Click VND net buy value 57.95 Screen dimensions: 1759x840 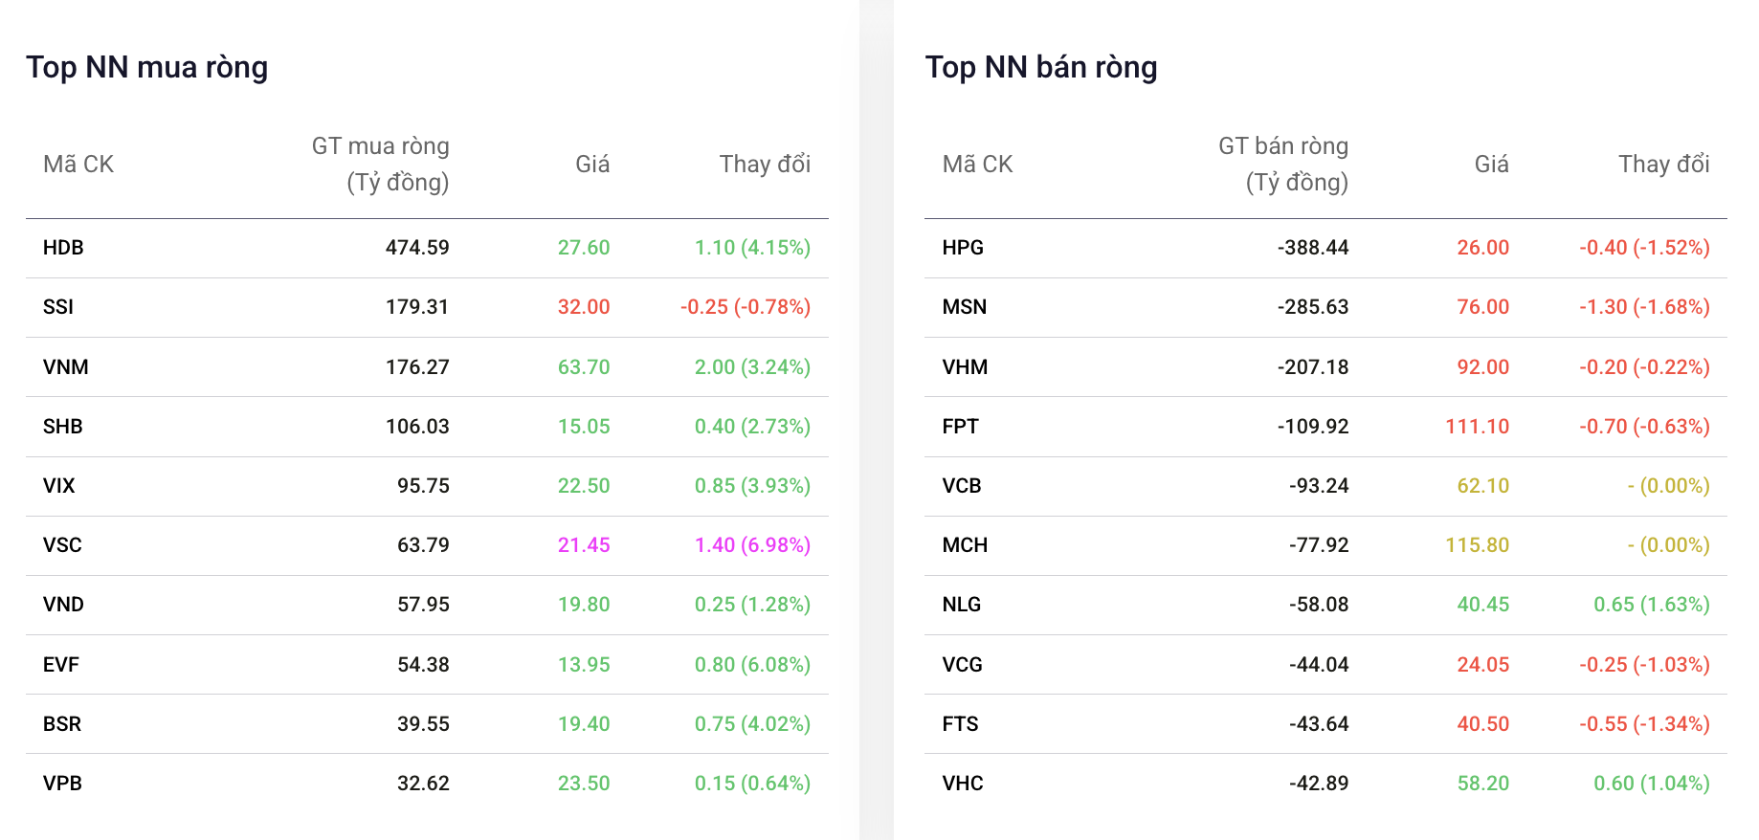(423, 605)
